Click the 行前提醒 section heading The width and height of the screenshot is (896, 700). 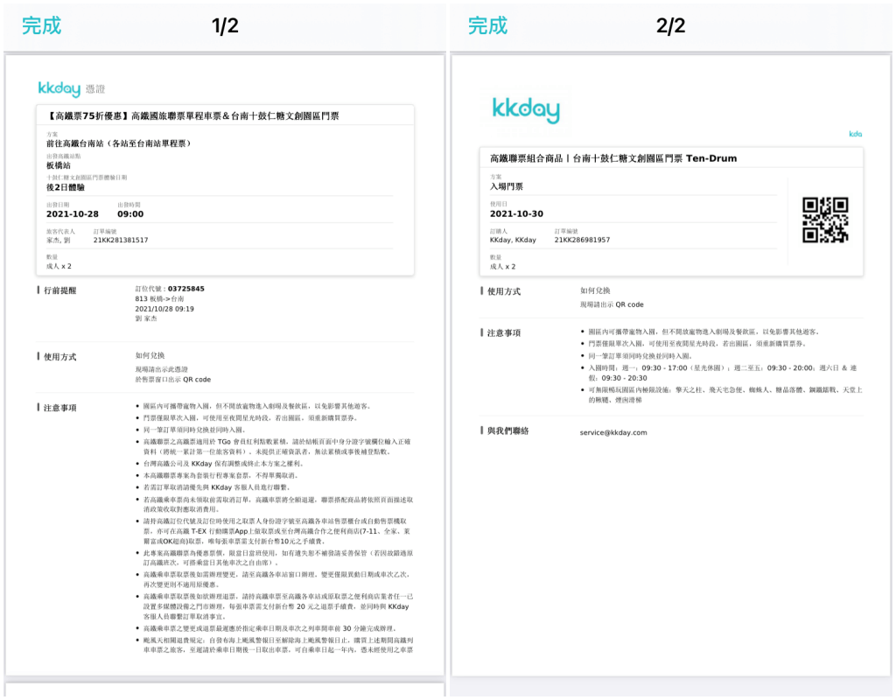(x=60, y=290)
